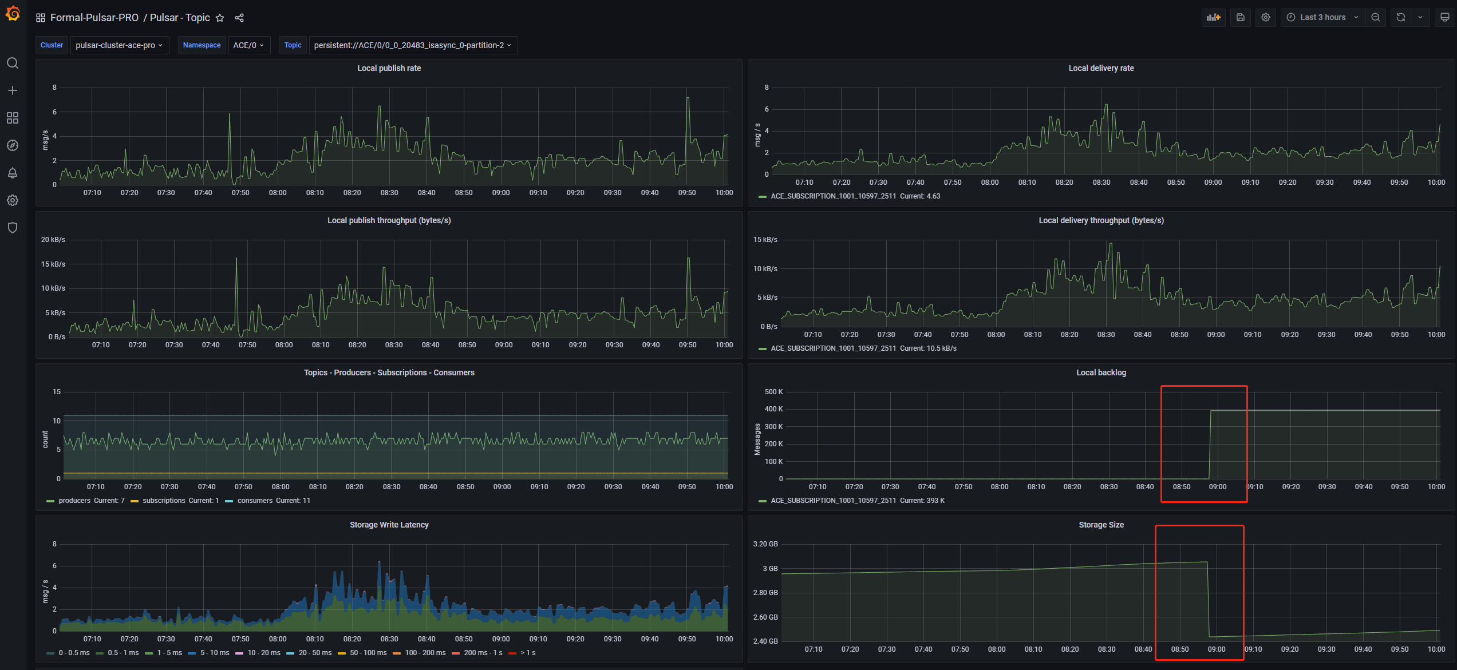Click the Create plus icon in sidebar
The width and height of the screenshot is (1457, 670).
[x=13, y=90]
